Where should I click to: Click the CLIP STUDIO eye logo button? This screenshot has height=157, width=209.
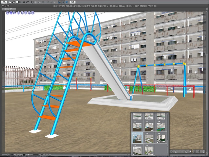pos(4,2)
